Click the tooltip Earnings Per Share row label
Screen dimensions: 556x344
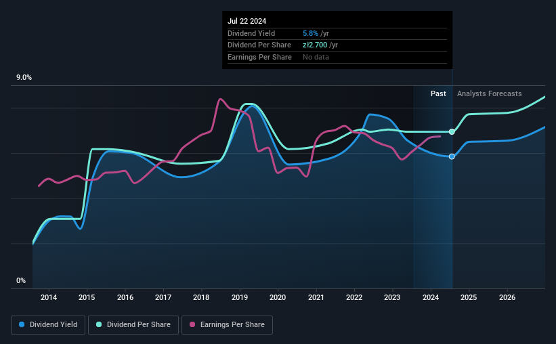point(259,57)
